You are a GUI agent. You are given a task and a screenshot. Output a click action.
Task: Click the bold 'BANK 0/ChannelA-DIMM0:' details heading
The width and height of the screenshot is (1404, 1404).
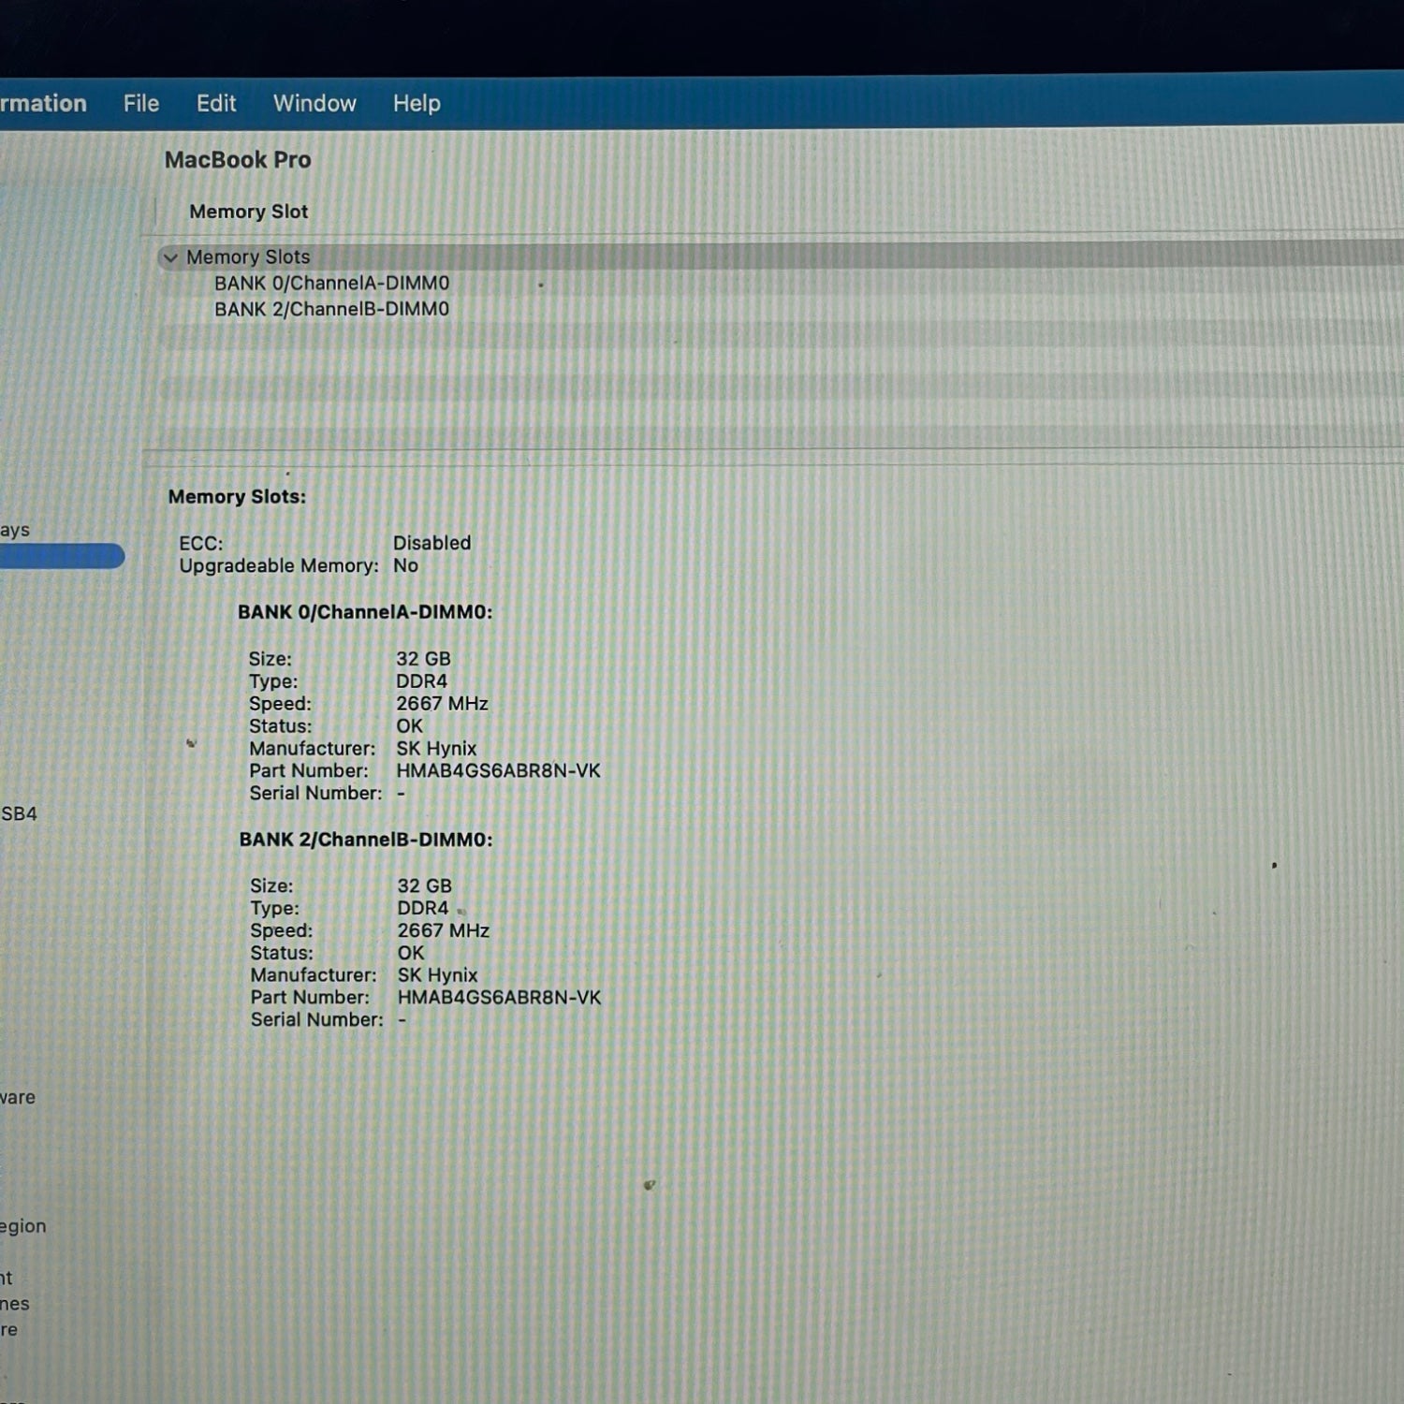[x=365, y=612]
